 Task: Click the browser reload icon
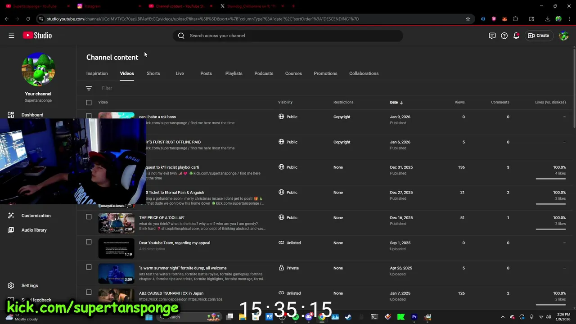tap(28, 19)
